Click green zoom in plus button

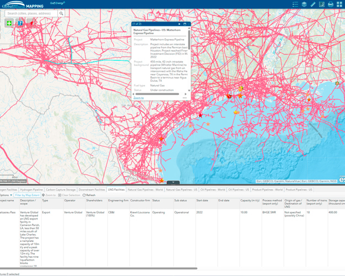coord(9,23)
